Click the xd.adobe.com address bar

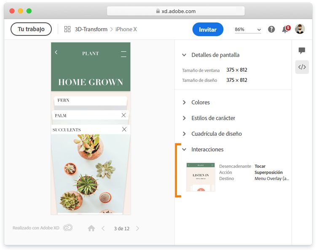pos(176,11)
